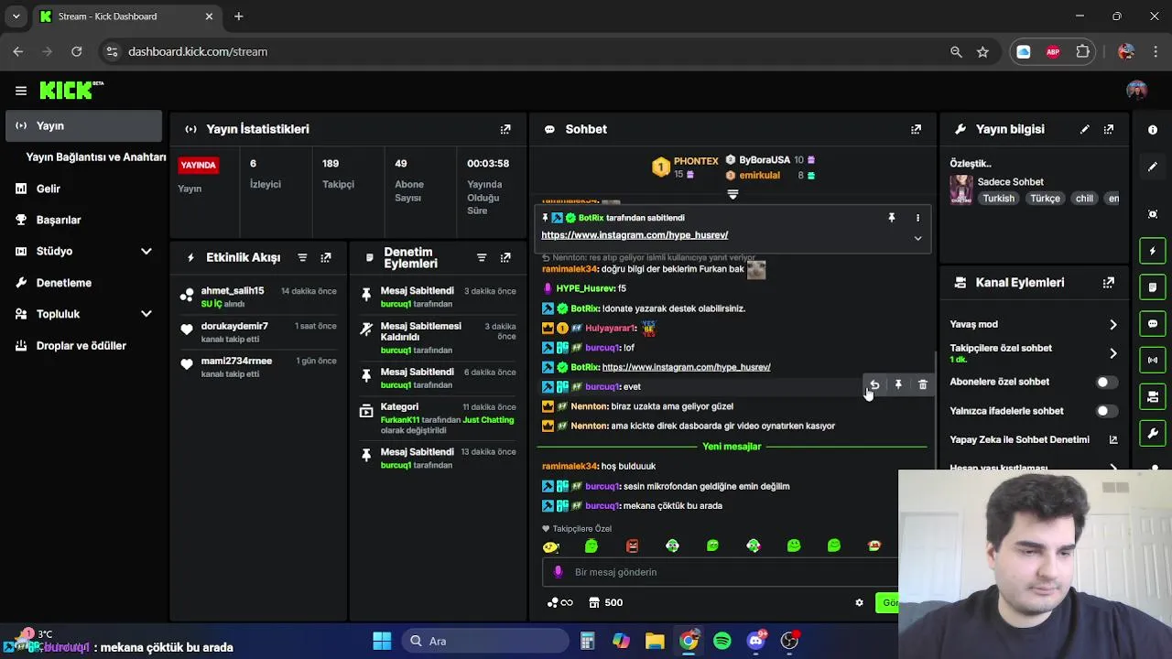Filter the Denetim Eylemleri list

coord(482,258)
